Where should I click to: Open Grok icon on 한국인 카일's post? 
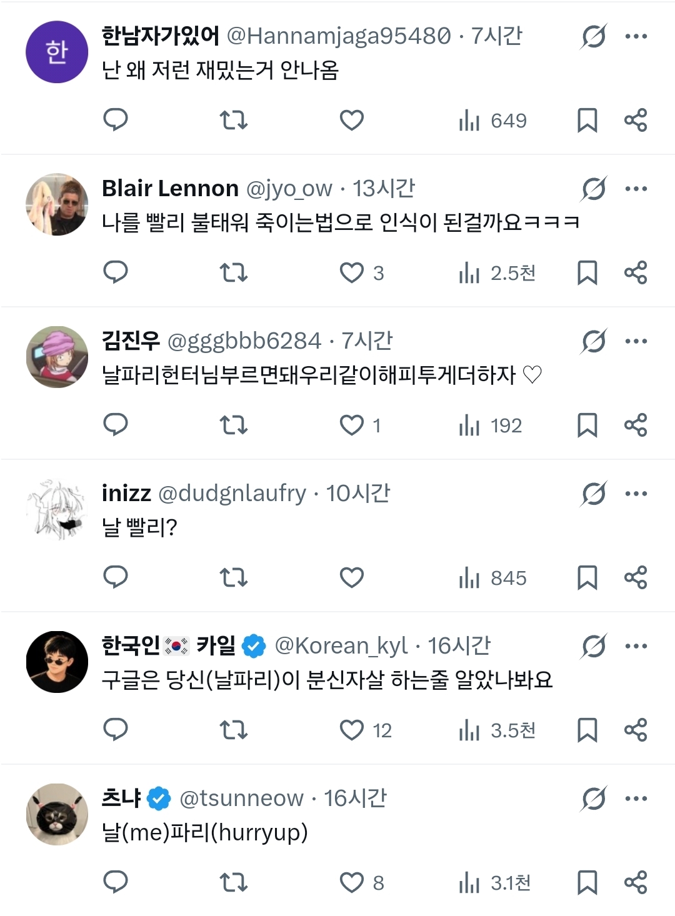click(593, 646)
